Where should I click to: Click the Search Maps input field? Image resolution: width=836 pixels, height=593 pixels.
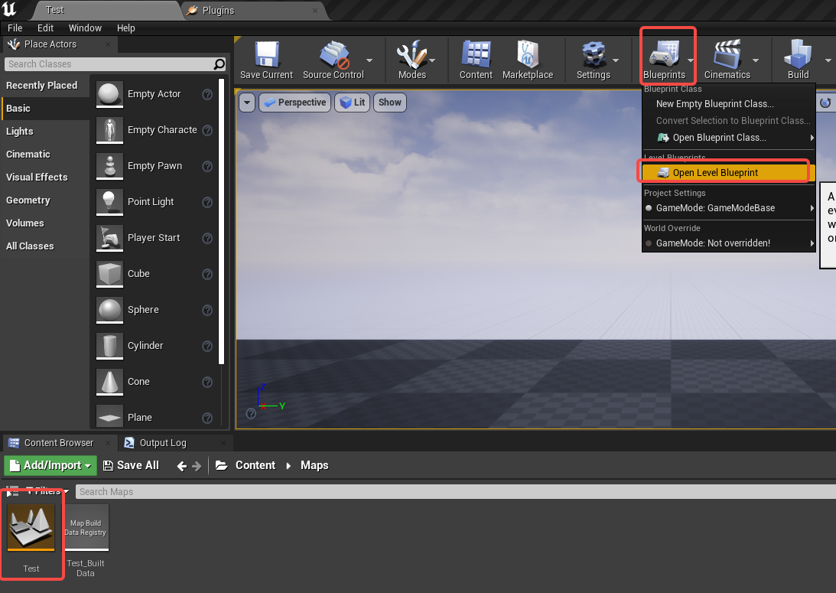(456, 492)
